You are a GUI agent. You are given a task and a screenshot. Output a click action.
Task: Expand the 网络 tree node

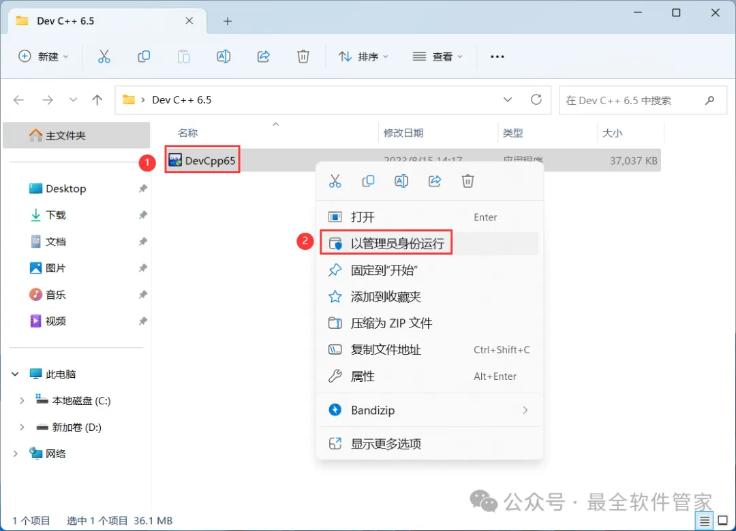(15, 453)
